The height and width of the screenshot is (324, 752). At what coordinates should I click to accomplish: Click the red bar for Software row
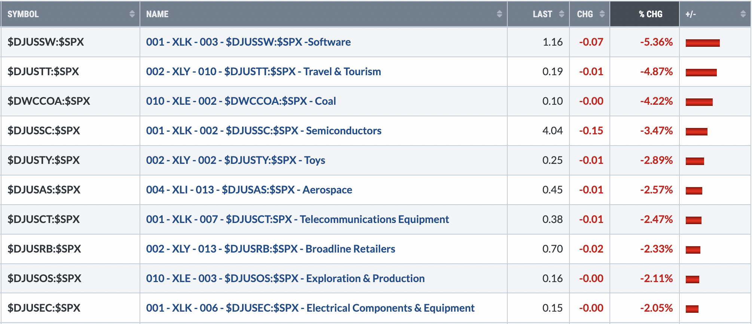pyautogui.click(x=703, y=43)
